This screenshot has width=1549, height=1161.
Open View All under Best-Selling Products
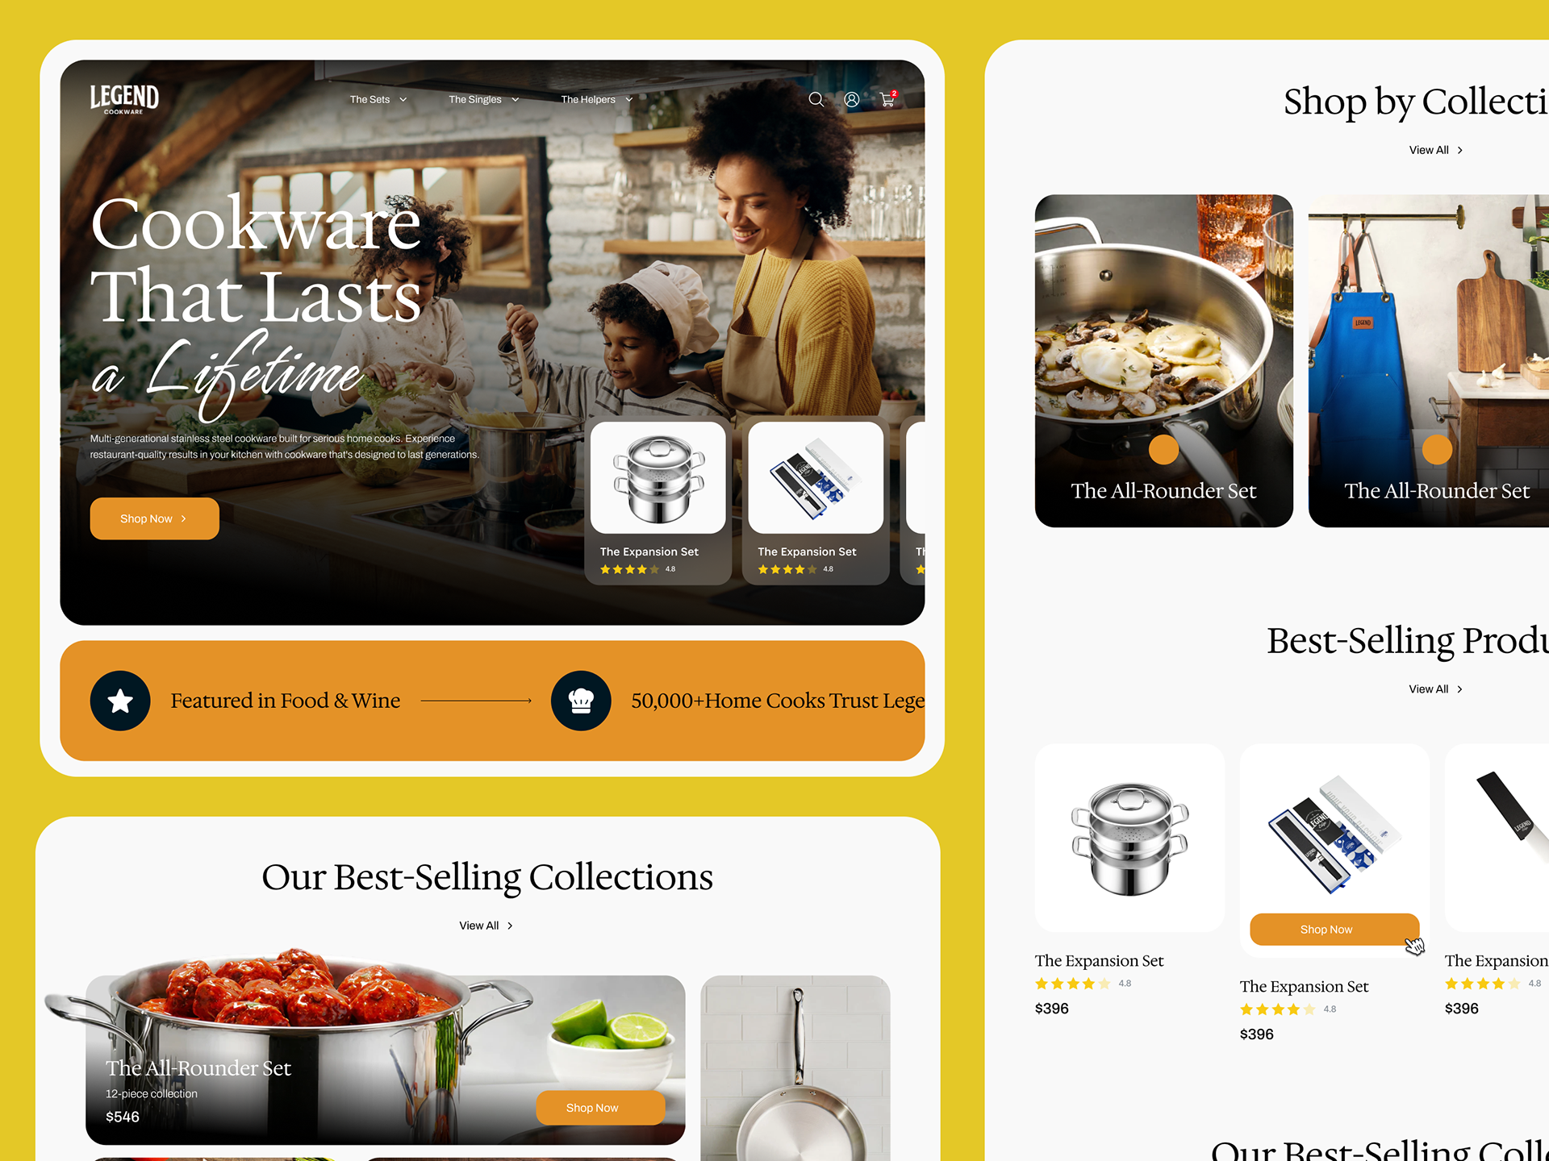[1436, 689]
